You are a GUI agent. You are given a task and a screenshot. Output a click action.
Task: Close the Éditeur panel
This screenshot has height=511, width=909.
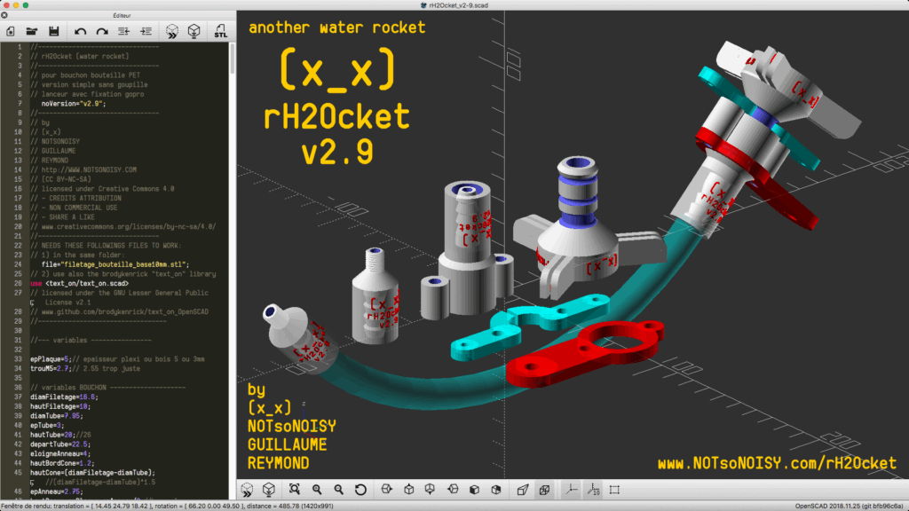pyautogui.click(x=4, y=16)
